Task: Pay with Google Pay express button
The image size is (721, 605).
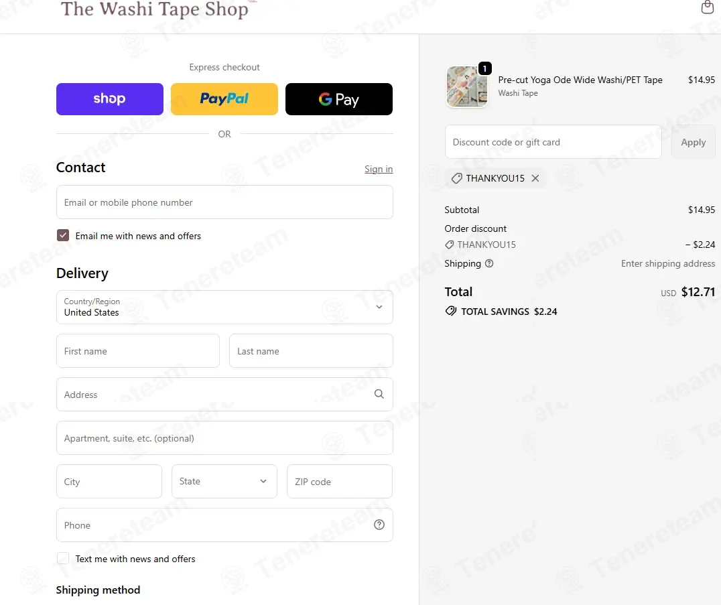Action: [339, 99]
